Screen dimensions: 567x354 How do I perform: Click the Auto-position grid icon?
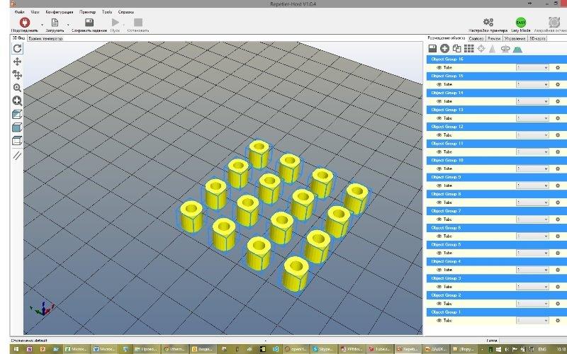(469, 48)
